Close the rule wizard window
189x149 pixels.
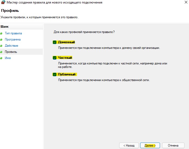186,2
